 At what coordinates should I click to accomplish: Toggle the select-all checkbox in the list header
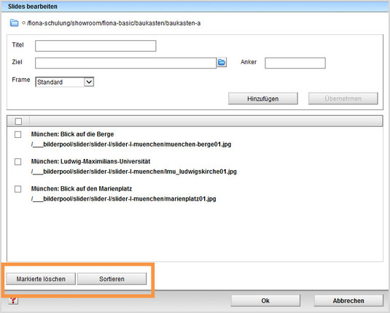[x=18, y=122]
